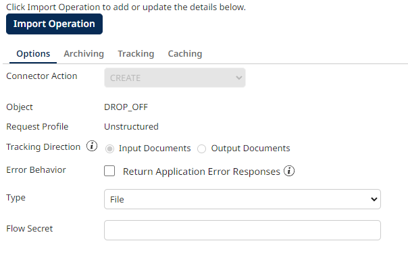Click the Return Application Error Responses label

pyautogui.click(x=201, y=171)
